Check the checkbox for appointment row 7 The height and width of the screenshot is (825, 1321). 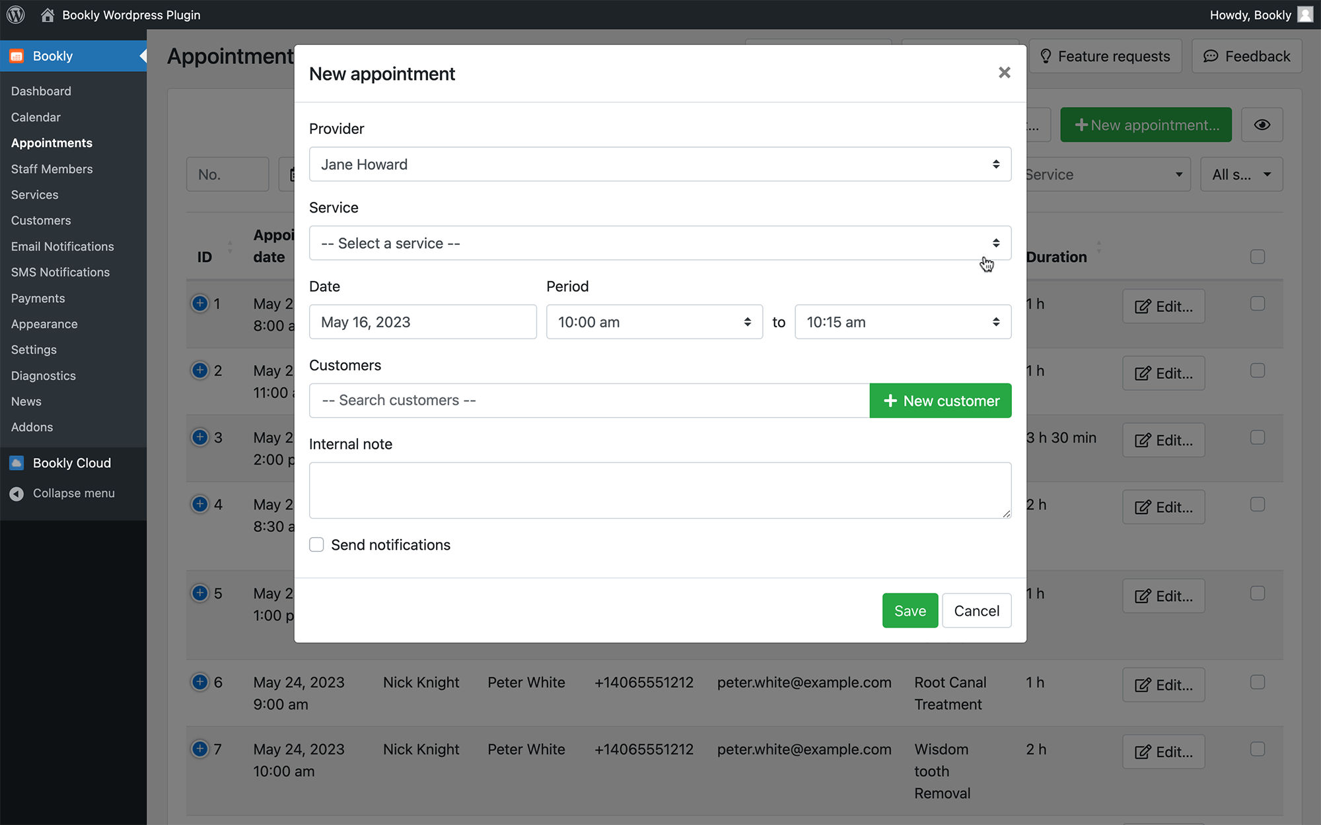[x=1258, y=749]
